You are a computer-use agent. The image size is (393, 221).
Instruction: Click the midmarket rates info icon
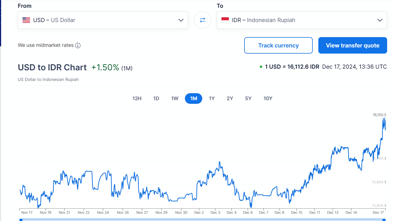[x=78, y=45]
